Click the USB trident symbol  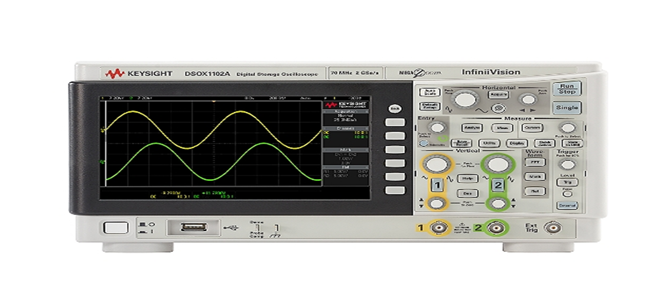pyautogui.click(x=231, y=227)
